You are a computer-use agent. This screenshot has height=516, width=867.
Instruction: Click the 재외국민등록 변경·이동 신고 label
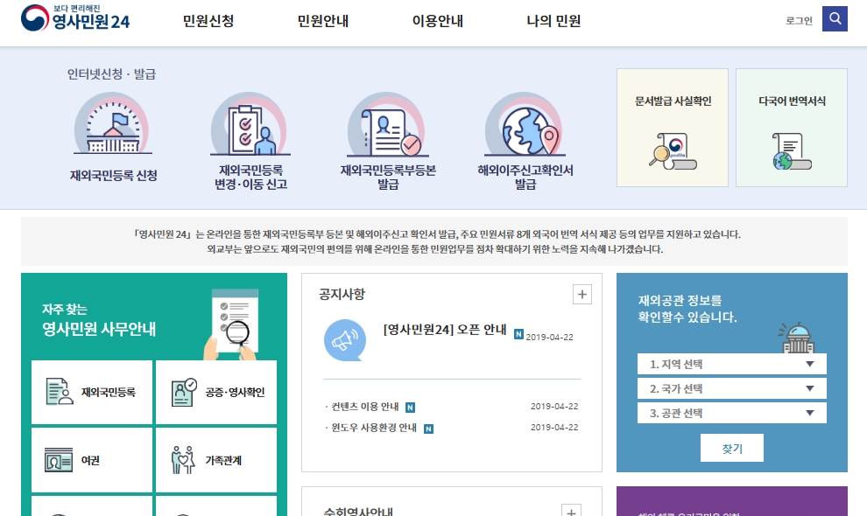click(251, 177)
